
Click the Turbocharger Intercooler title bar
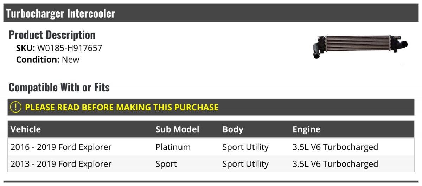point(60,13)
